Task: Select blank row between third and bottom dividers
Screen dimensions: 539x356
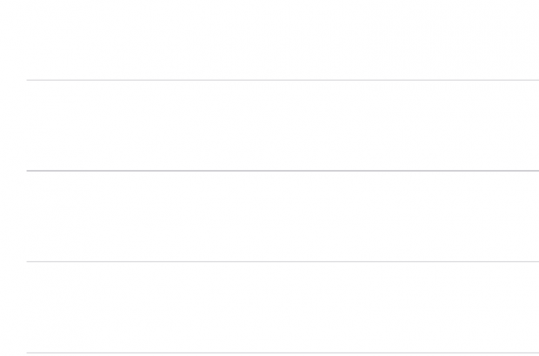Action: pos(283,307)
